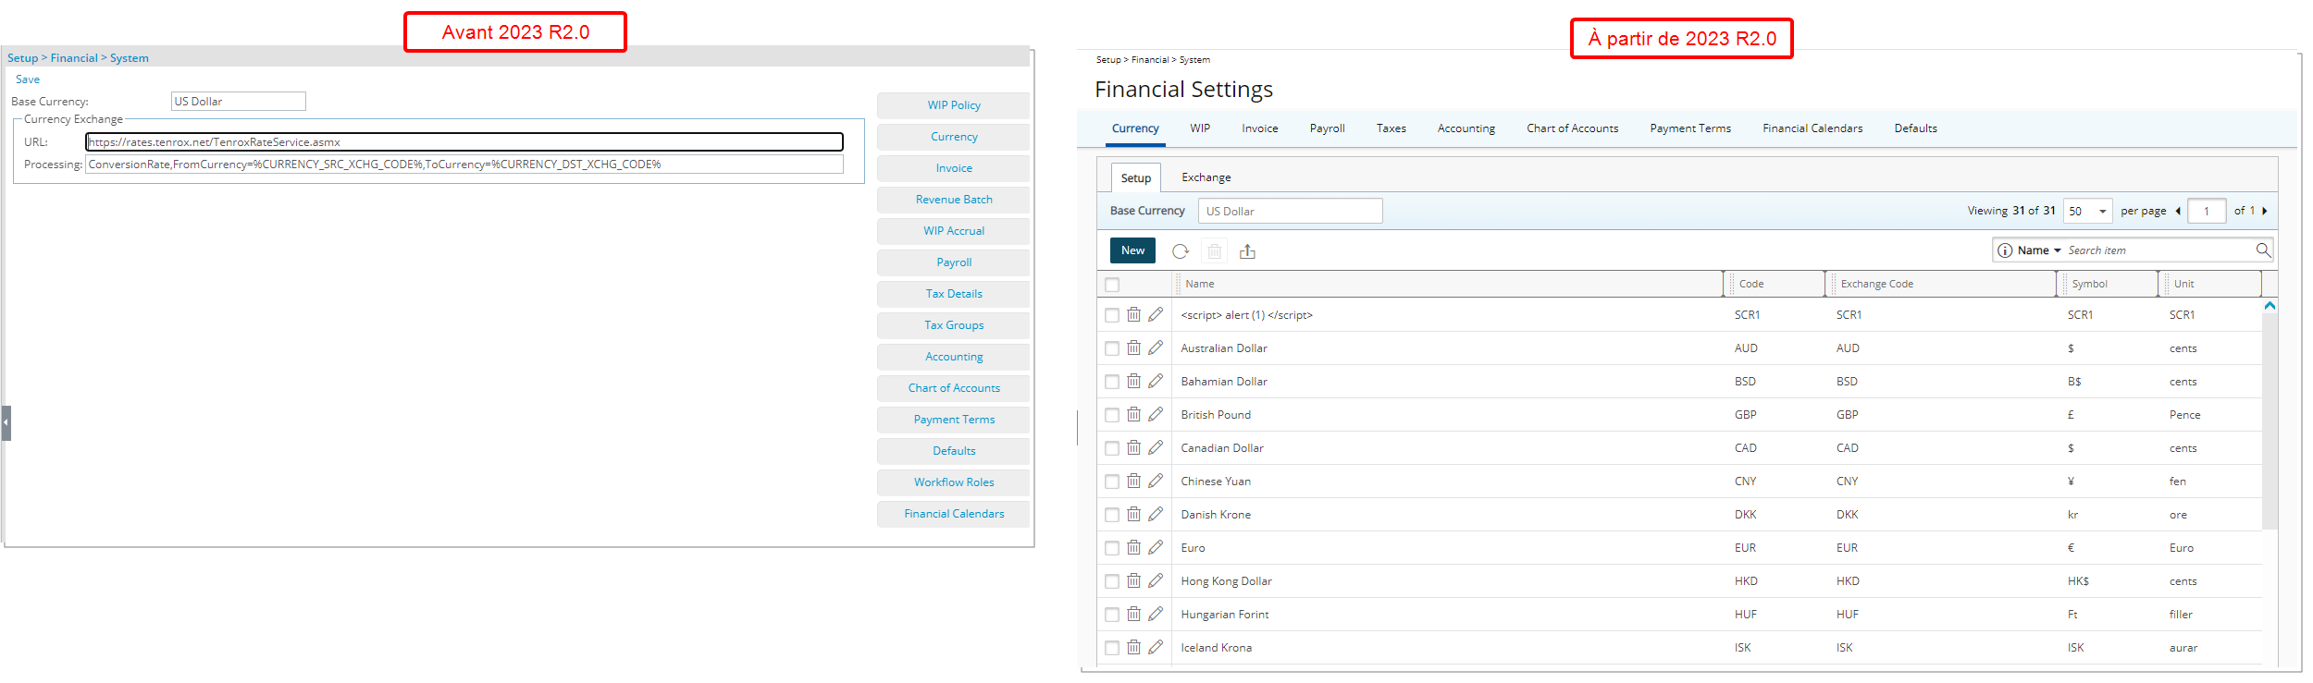Delete the Bahamian Dollar row

[1133, 381]
